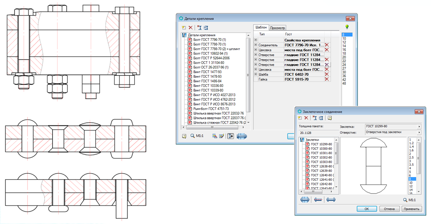Screen dimensions: 431x224
Task: Click the green lightbulb icon
Action: (347, 27)
